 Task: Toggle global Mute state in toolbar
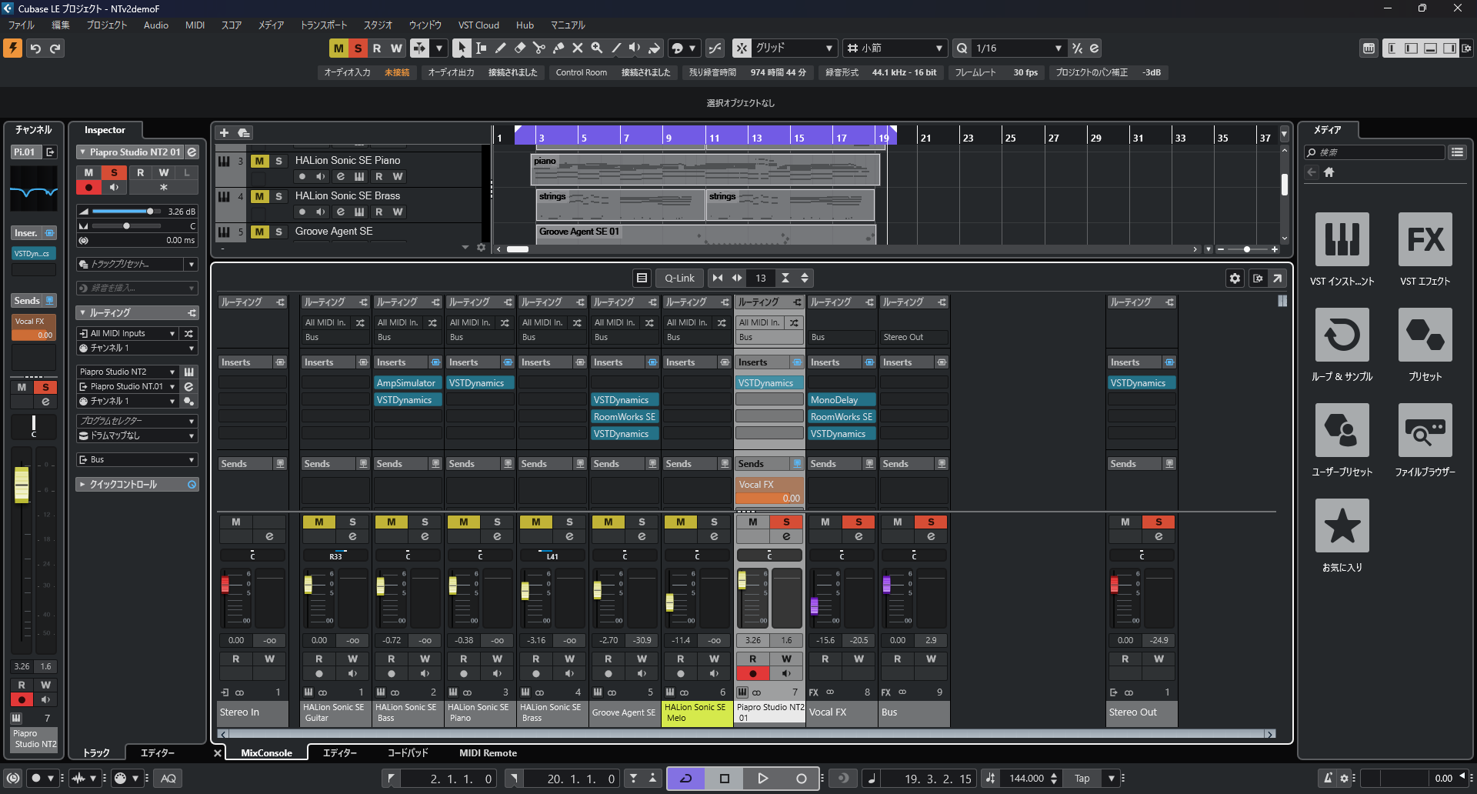338,48
